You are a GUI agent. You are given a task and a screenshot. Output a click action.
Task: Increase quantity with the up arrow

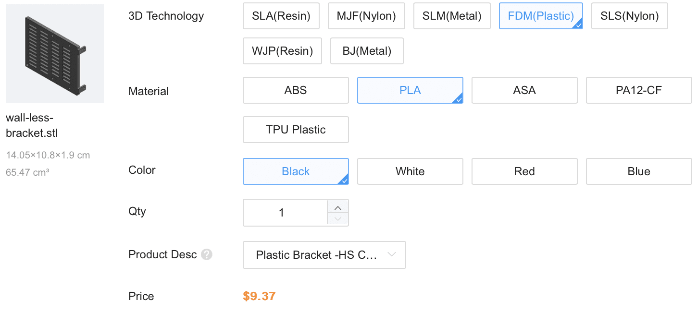click(338, 207)
